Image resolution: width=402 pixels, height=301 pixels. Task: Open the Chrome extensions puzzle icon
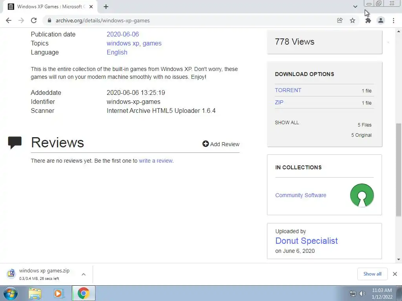click(x=368, y=20)
